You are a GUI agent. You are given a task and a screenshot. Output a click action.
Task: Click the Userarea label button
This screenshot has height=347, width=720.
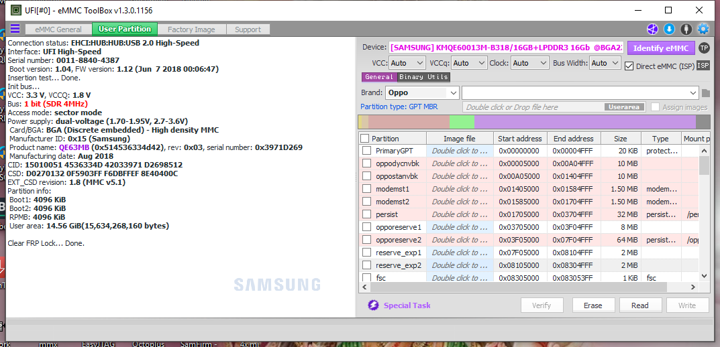click(624, 107)
